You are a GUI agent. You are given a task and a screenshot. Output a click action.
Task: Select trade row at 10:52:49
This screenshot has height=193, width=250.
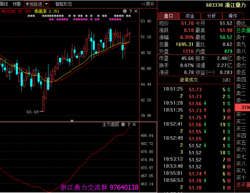click(x=196, y=138)
